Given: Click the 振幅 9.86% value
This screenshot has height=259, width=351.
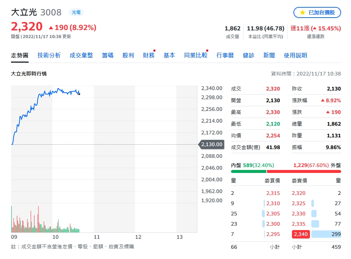Looking at the screenshot, I should [x=333, y=147].
